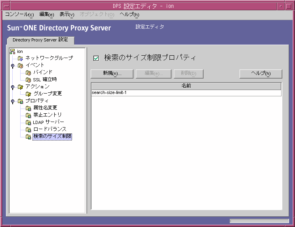This screenshot has height=227, width=295.
Task: Open the コンソール menu
Action: pyautogui.click(x=19, y=15)
